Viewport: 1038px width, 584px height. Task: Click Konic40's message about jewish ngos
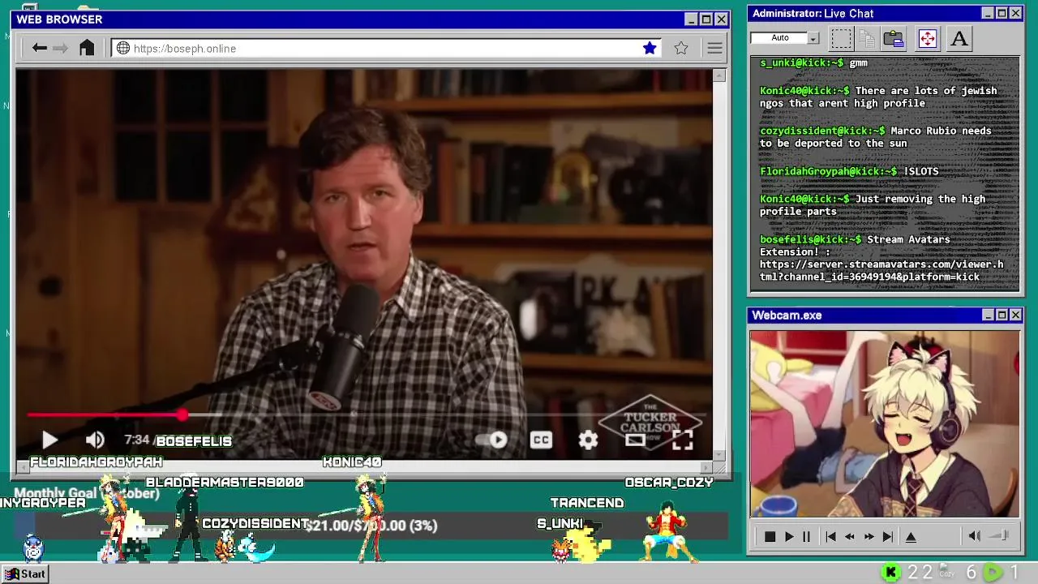click(878, 97)
